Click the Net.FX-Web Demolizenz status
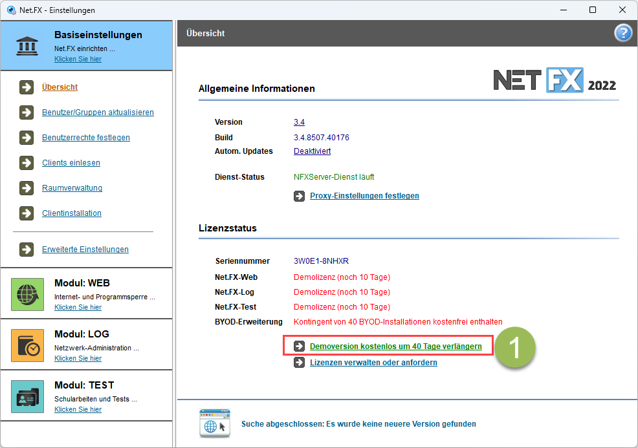The image size is (638, 448). click(x=342, y=277)
